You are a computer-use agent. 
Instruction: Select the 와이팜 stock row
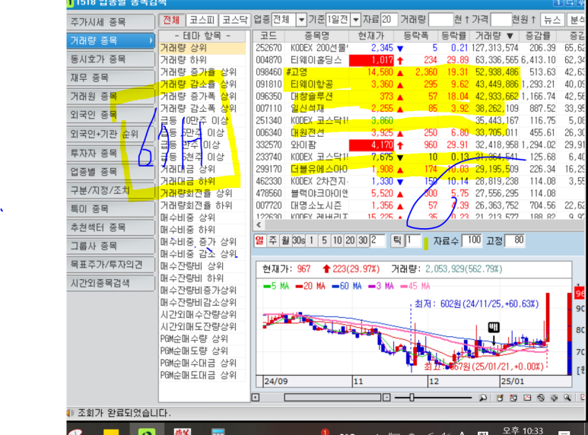click(420, 144)
